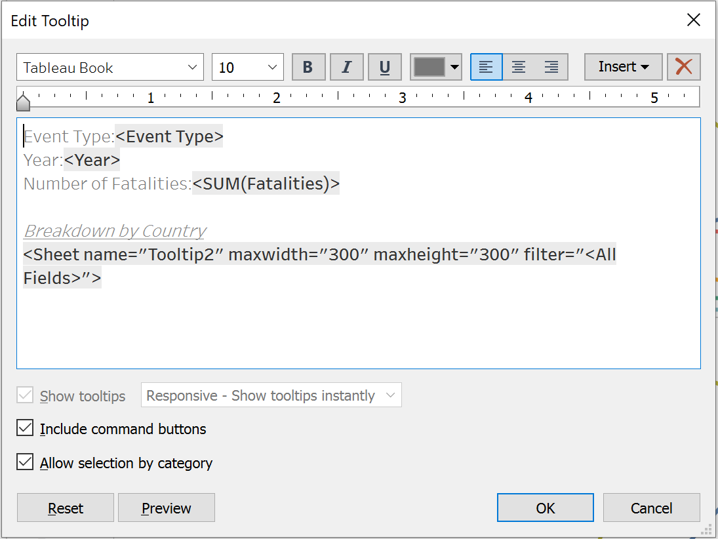Disable Allow selection by category

(x=26, y=463)
